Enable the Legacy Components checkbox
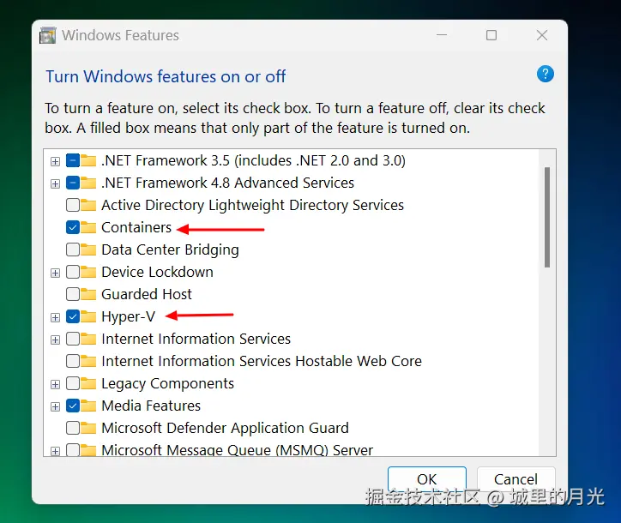 click(73, 383)
